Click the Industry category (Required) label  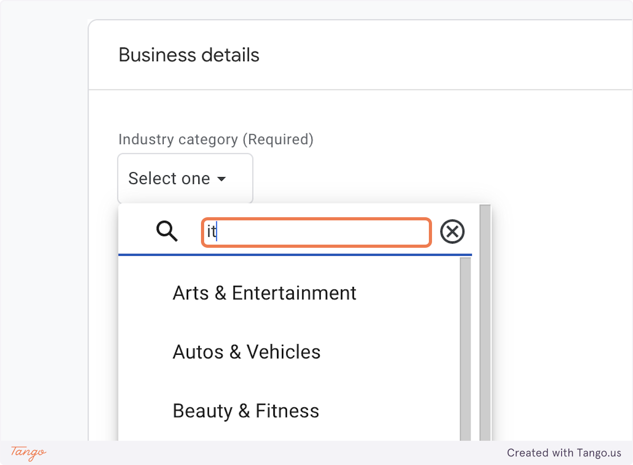pyautogui.click(x=216, y=139)
